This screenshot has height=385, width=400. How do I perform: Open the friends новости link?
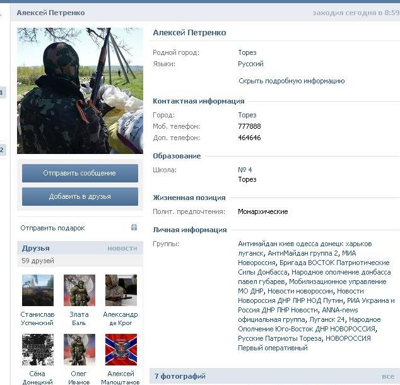[x=122, y=249]
